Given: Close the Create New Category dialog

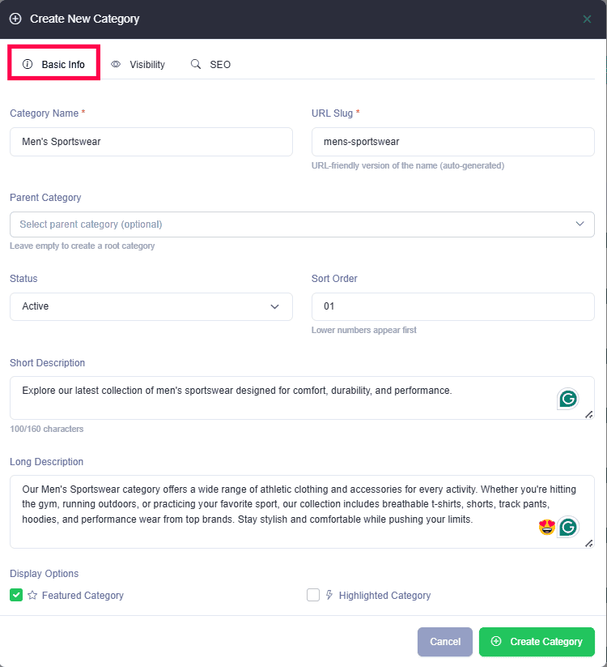Looking at the screenshot, I should tap(587, 19).
